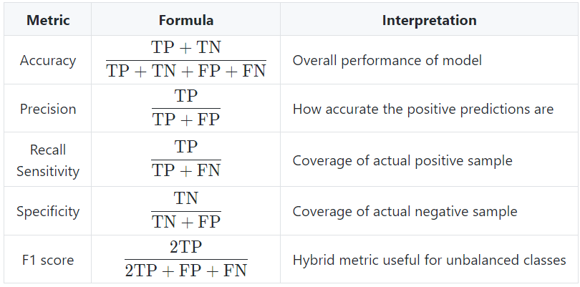The width and height of the screenshot is (580, 287).
Task: Select the Recall Sensitivity metric cell
Action: pyautogui.click(x=48, y=160)
